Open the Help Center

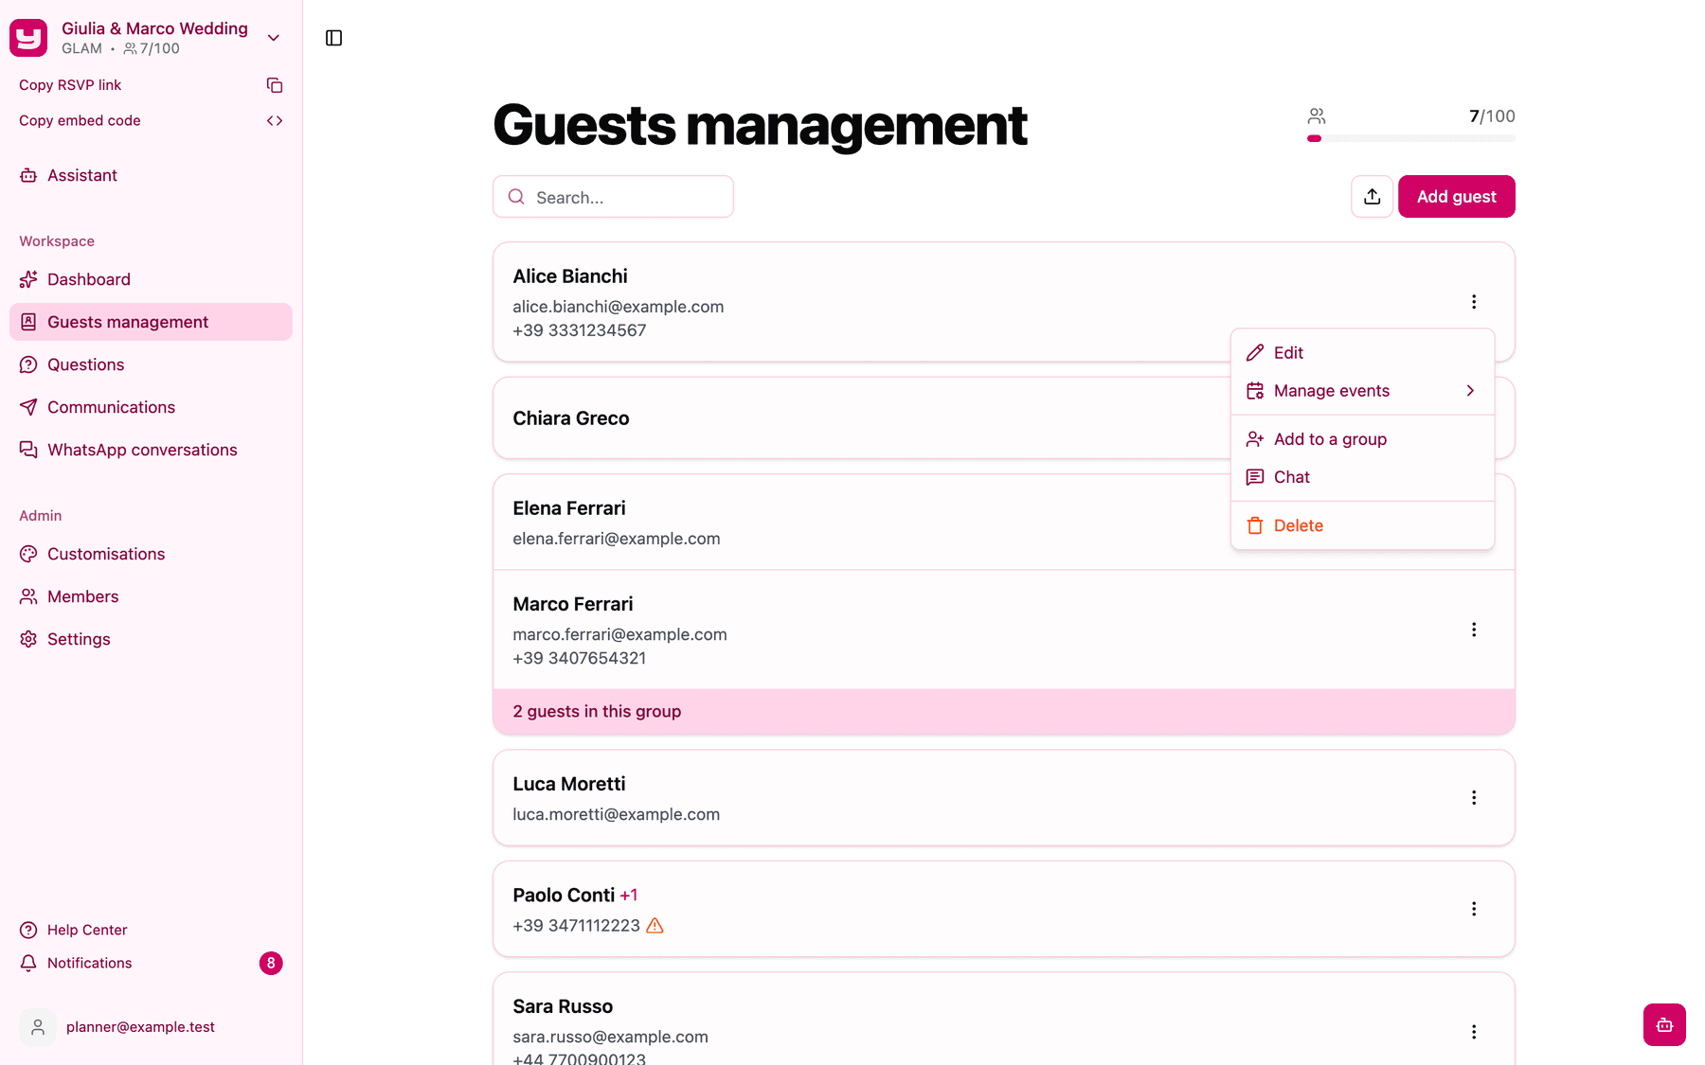[151, 930]
